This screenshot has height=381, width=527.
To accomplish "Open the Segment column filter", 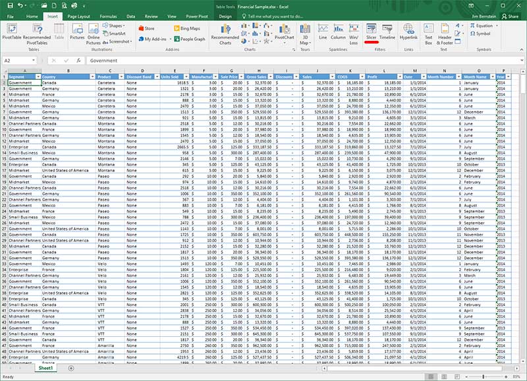I will (37, 76).
